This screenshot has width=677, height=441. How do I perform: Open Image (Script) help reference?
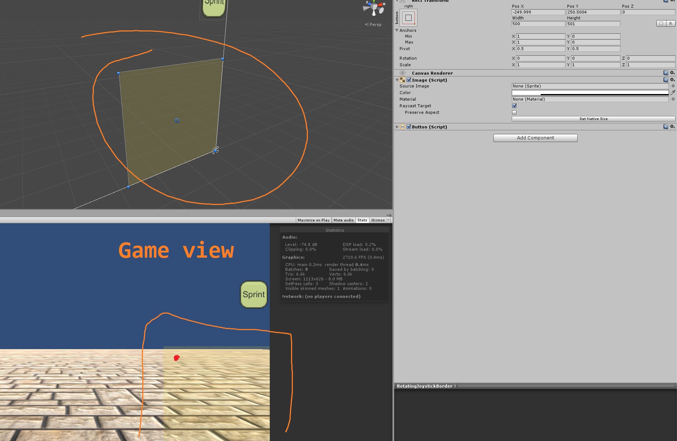point(666,80)
